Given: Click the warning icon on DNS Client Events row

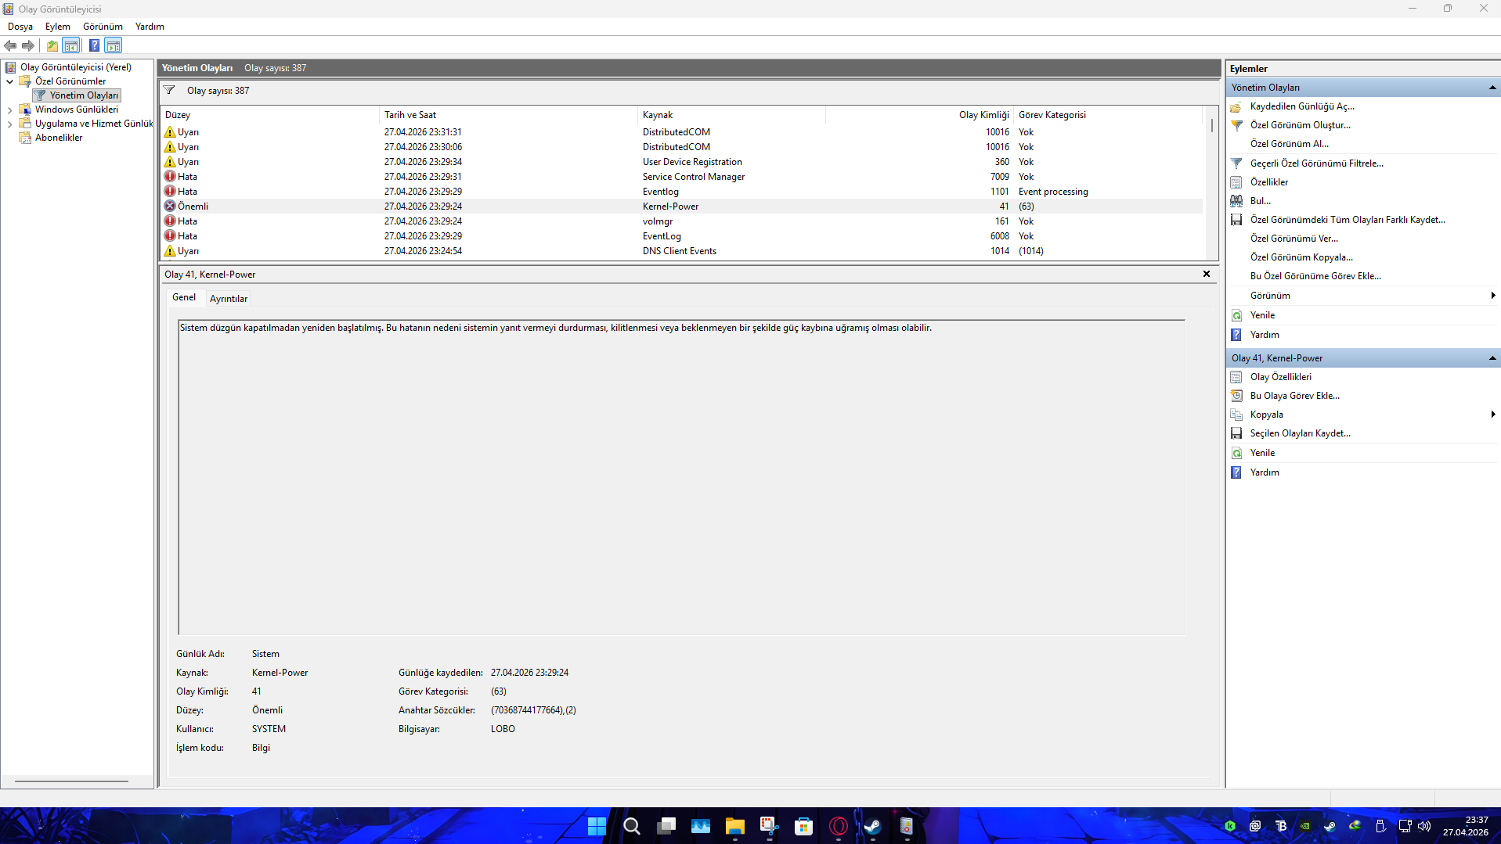Looking at the screenshot, I should point(170,251).
